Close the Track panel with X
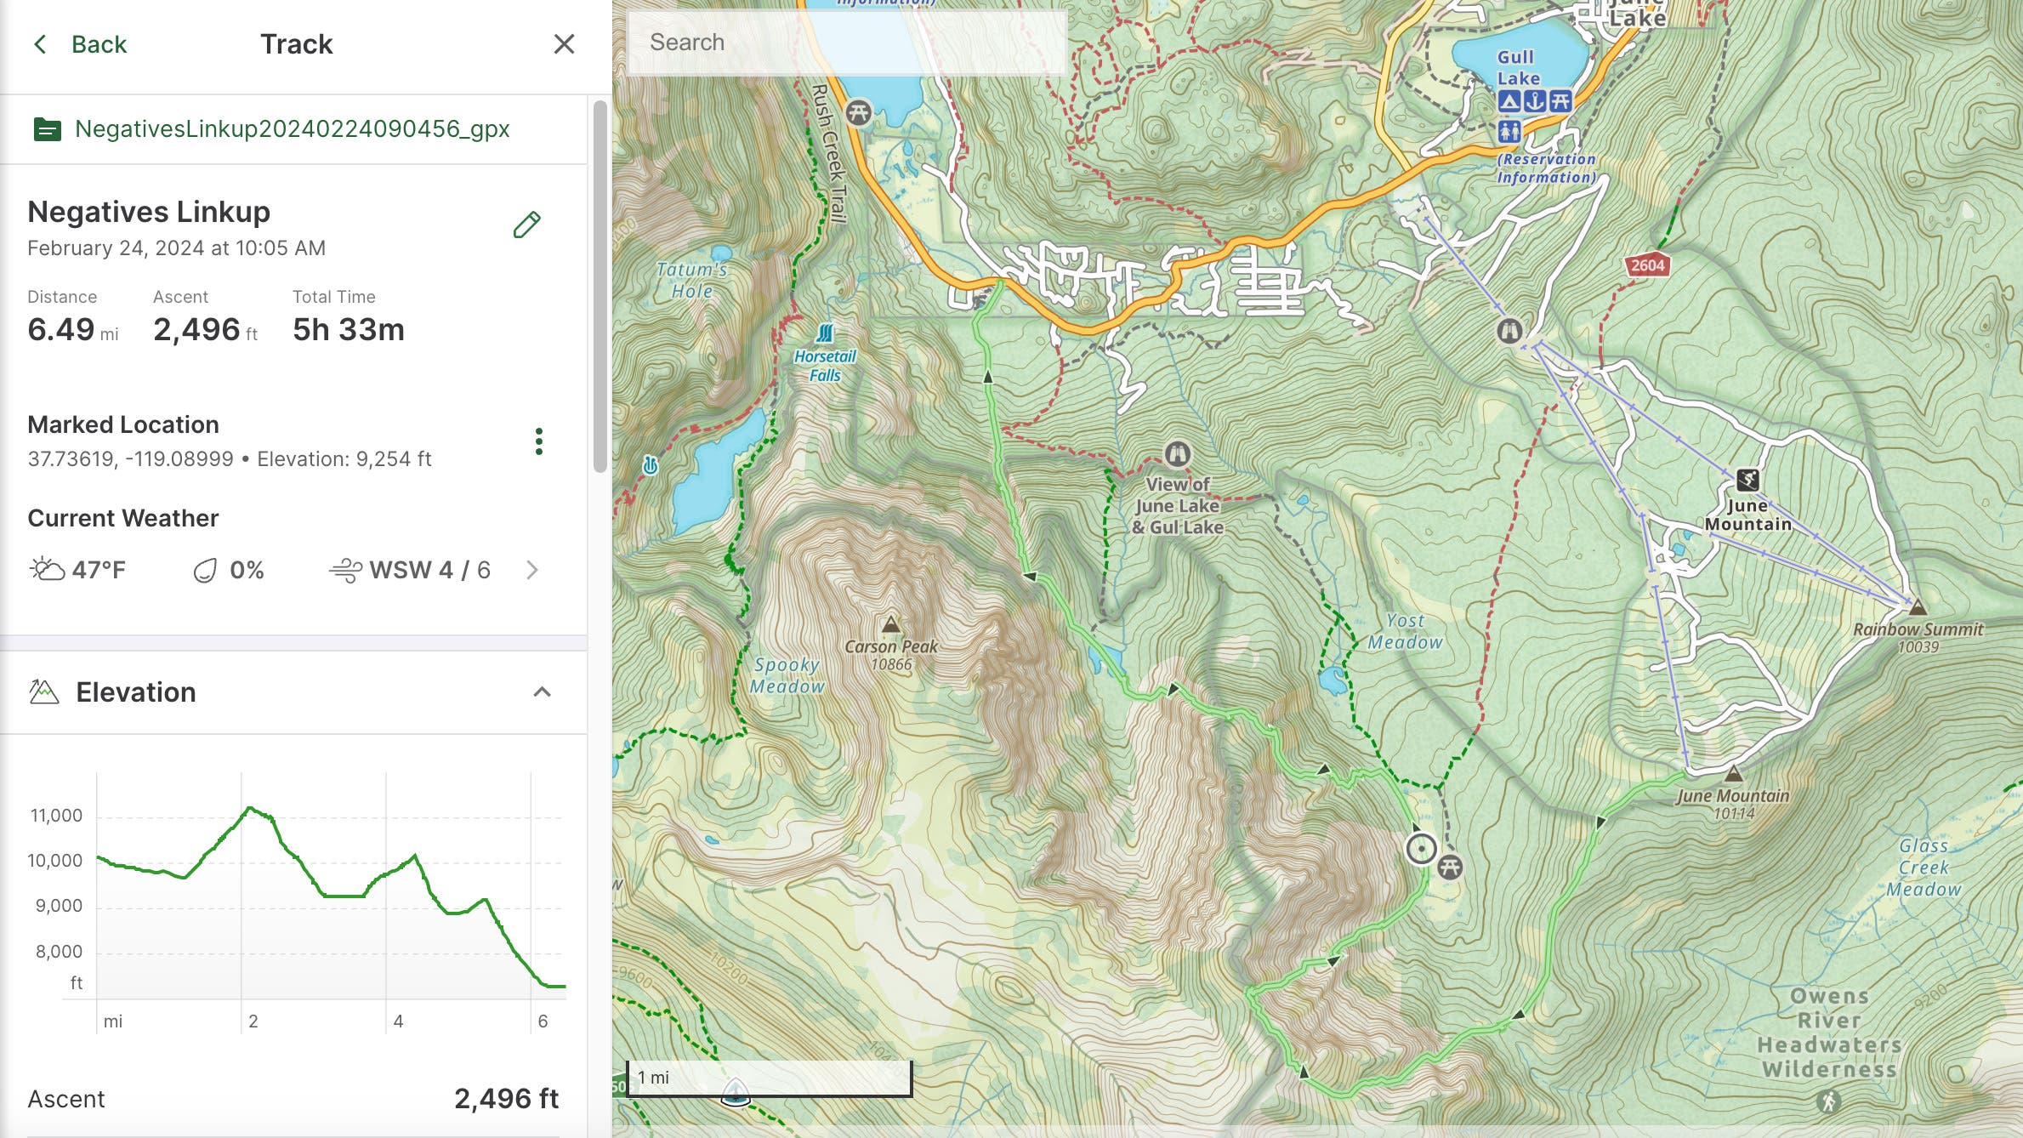 pyautogui.click(x=564, y=44)
